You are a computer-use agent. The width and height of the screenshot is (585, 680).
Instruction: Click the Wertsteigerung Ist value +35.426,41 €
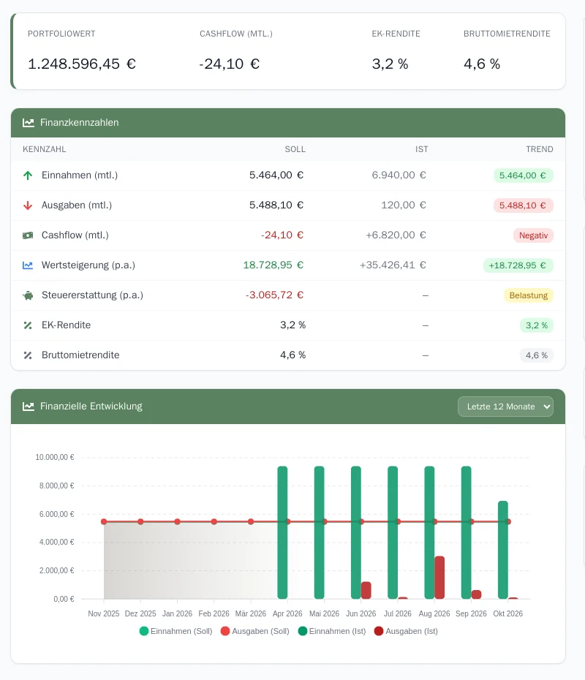[x=393, y=265]
